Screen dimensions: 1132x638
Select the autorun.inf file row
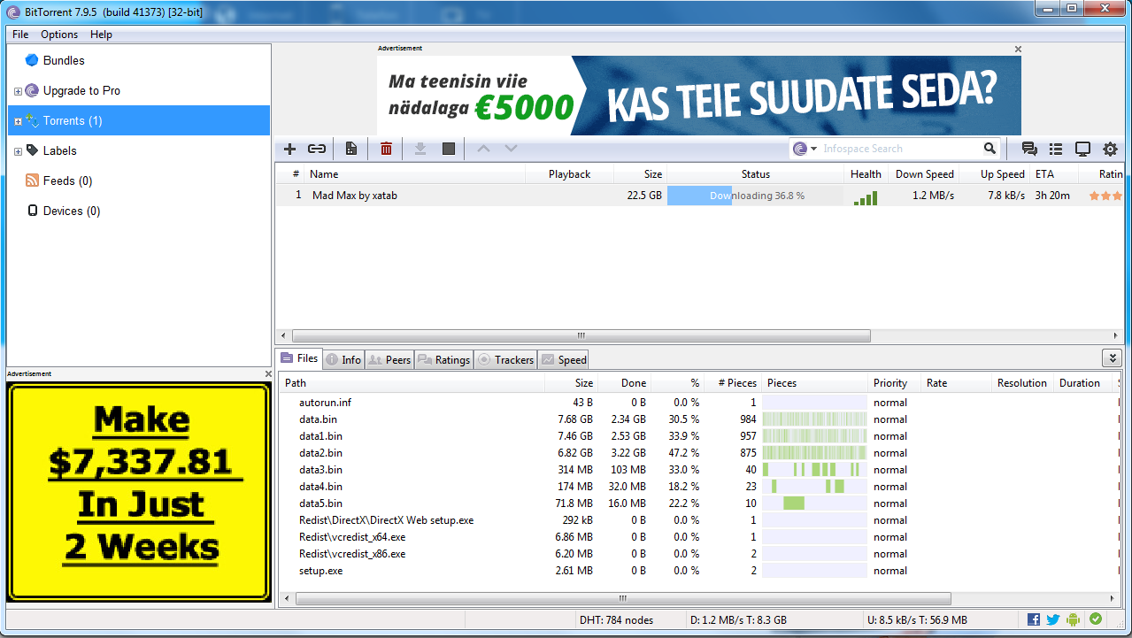click(x=698, y=403)
